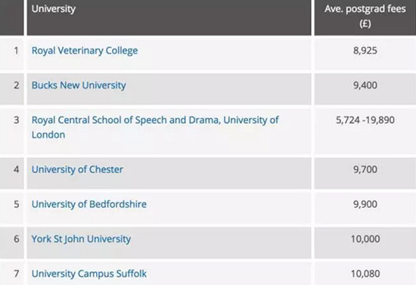This screenshot has height=285, width=416.
Task: Open the Royal Veterinary College link
Action: click(x=85, y=51)
